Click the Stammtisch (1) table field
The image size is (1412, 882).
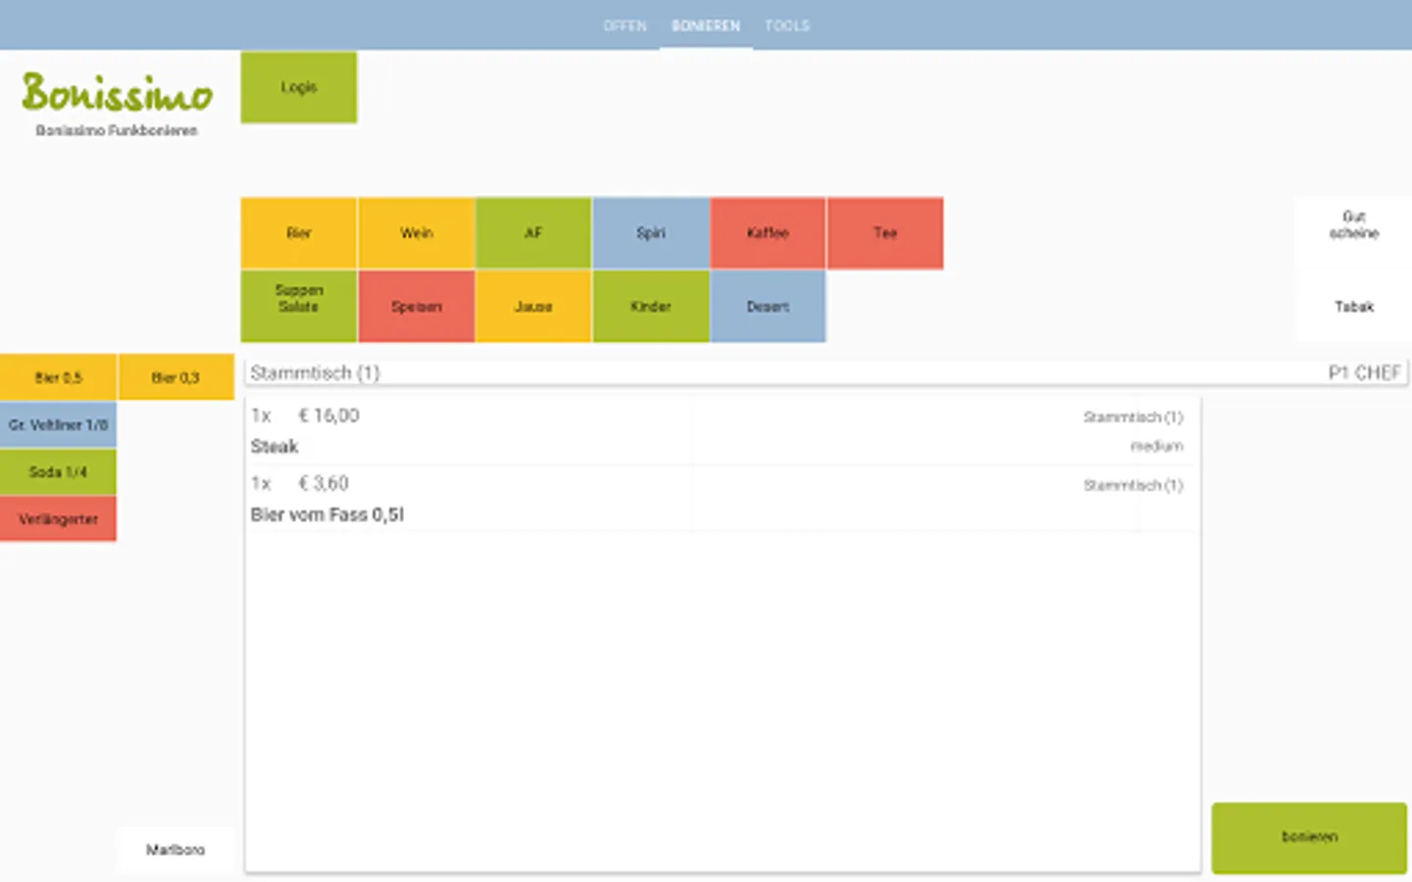826,372
